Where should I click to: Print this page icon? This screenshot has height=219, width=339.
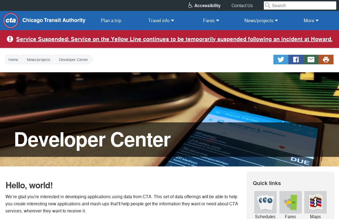pos(326,59)
